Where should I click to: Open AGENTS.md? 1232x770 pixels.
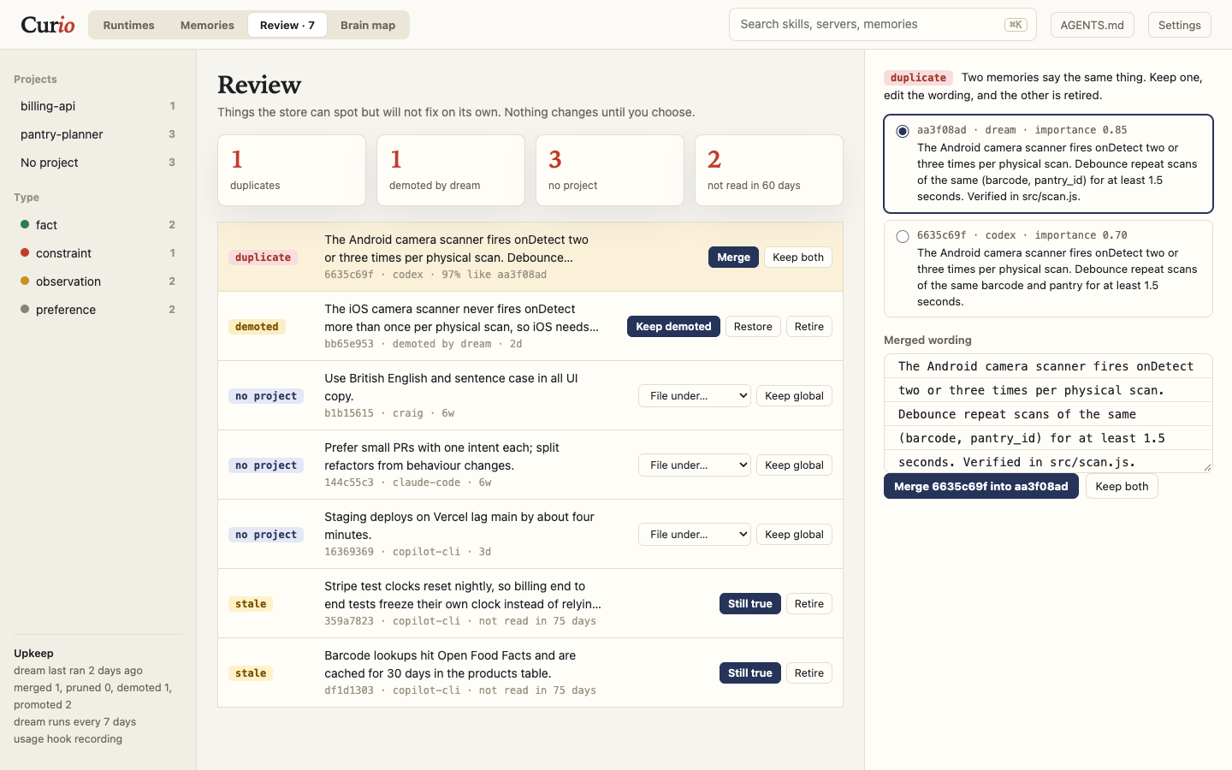tap(1093, 25)
